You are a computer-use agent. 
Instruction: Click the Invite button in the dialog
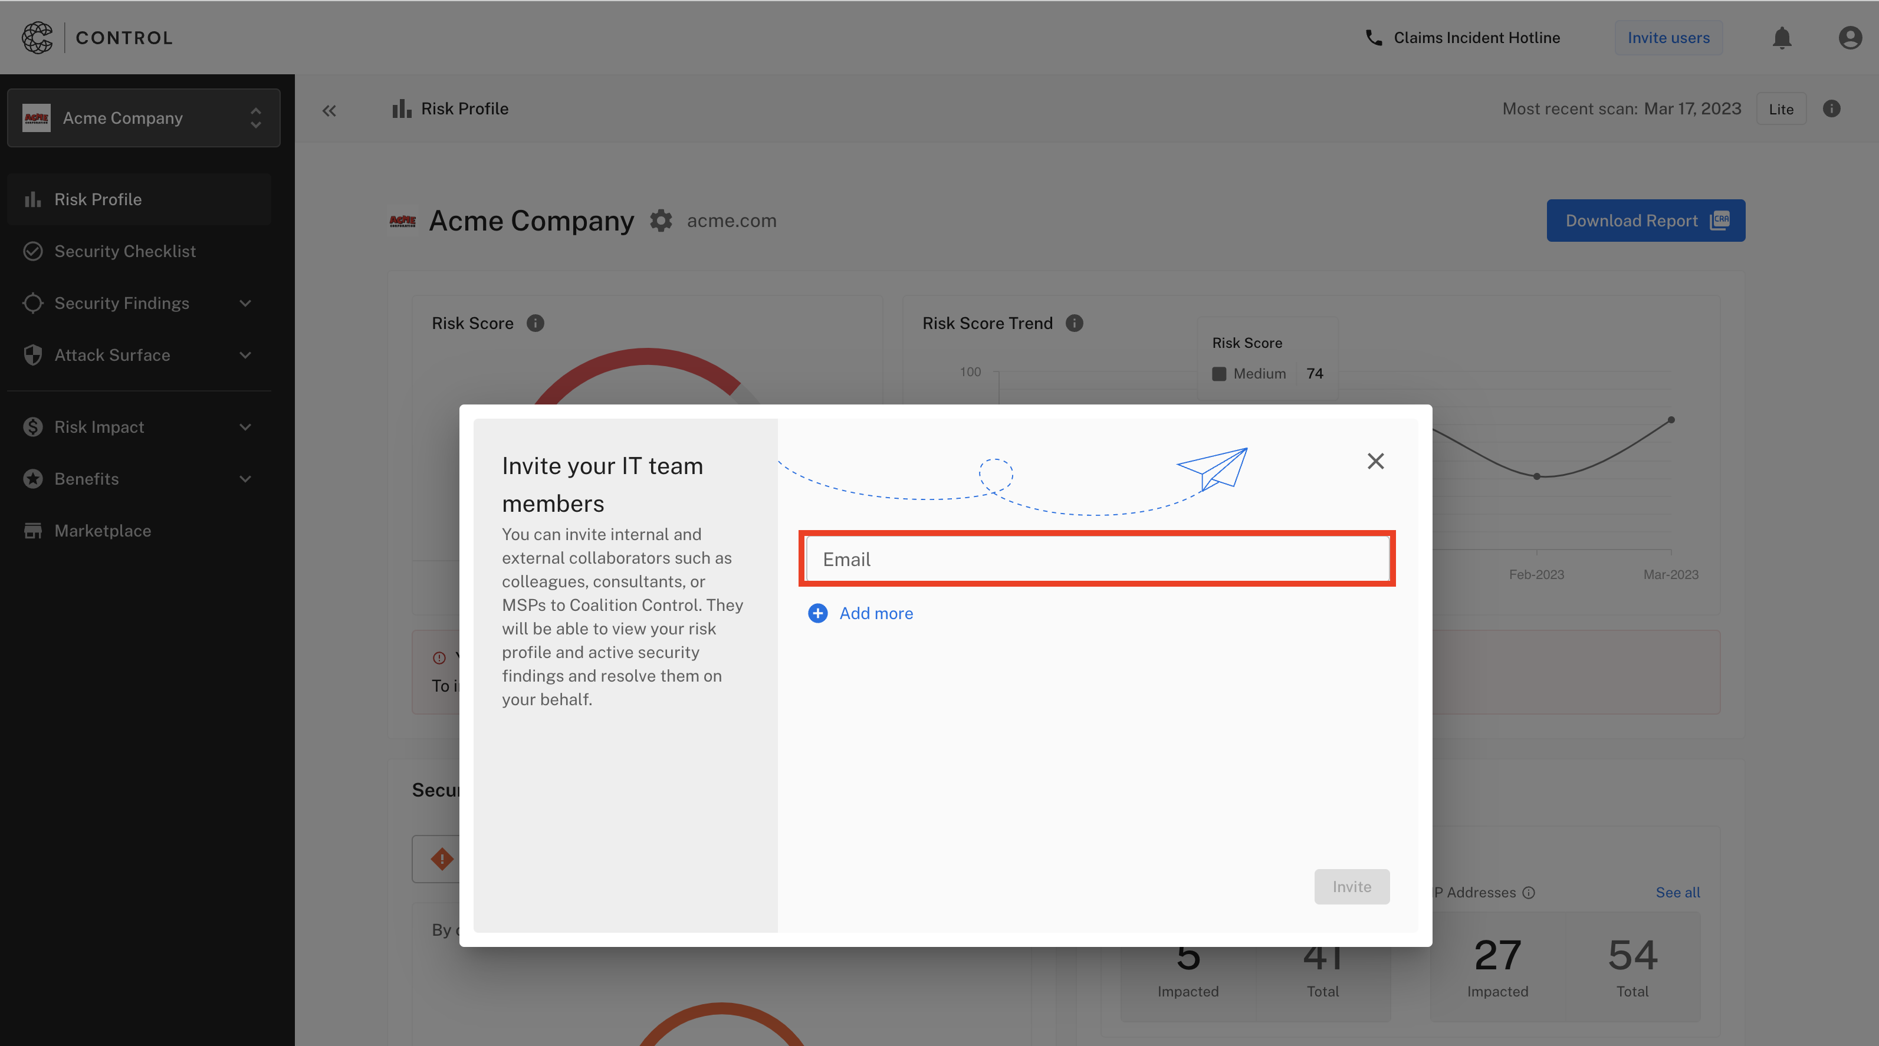(x=1352, y=886)
